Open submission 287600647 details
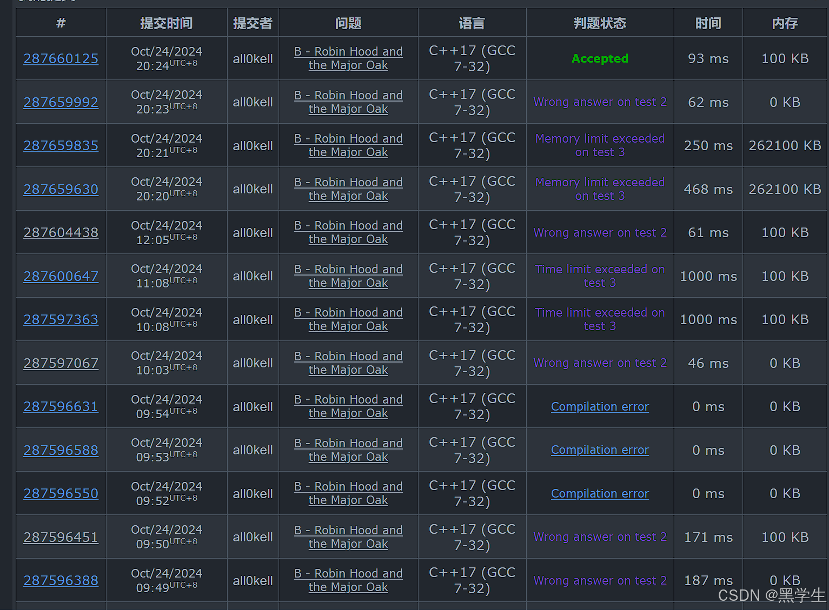 tap(61, 276)
